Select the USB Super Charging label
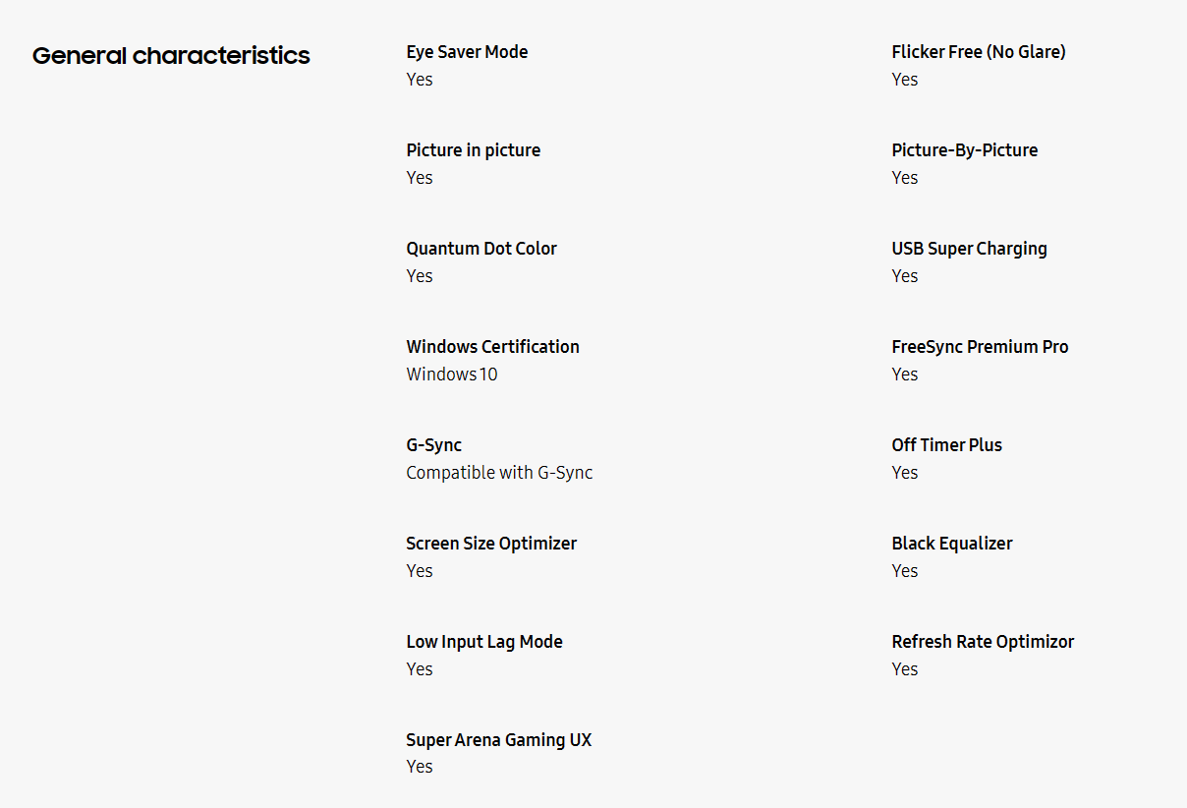The image size is (1187, 808). 969,249
